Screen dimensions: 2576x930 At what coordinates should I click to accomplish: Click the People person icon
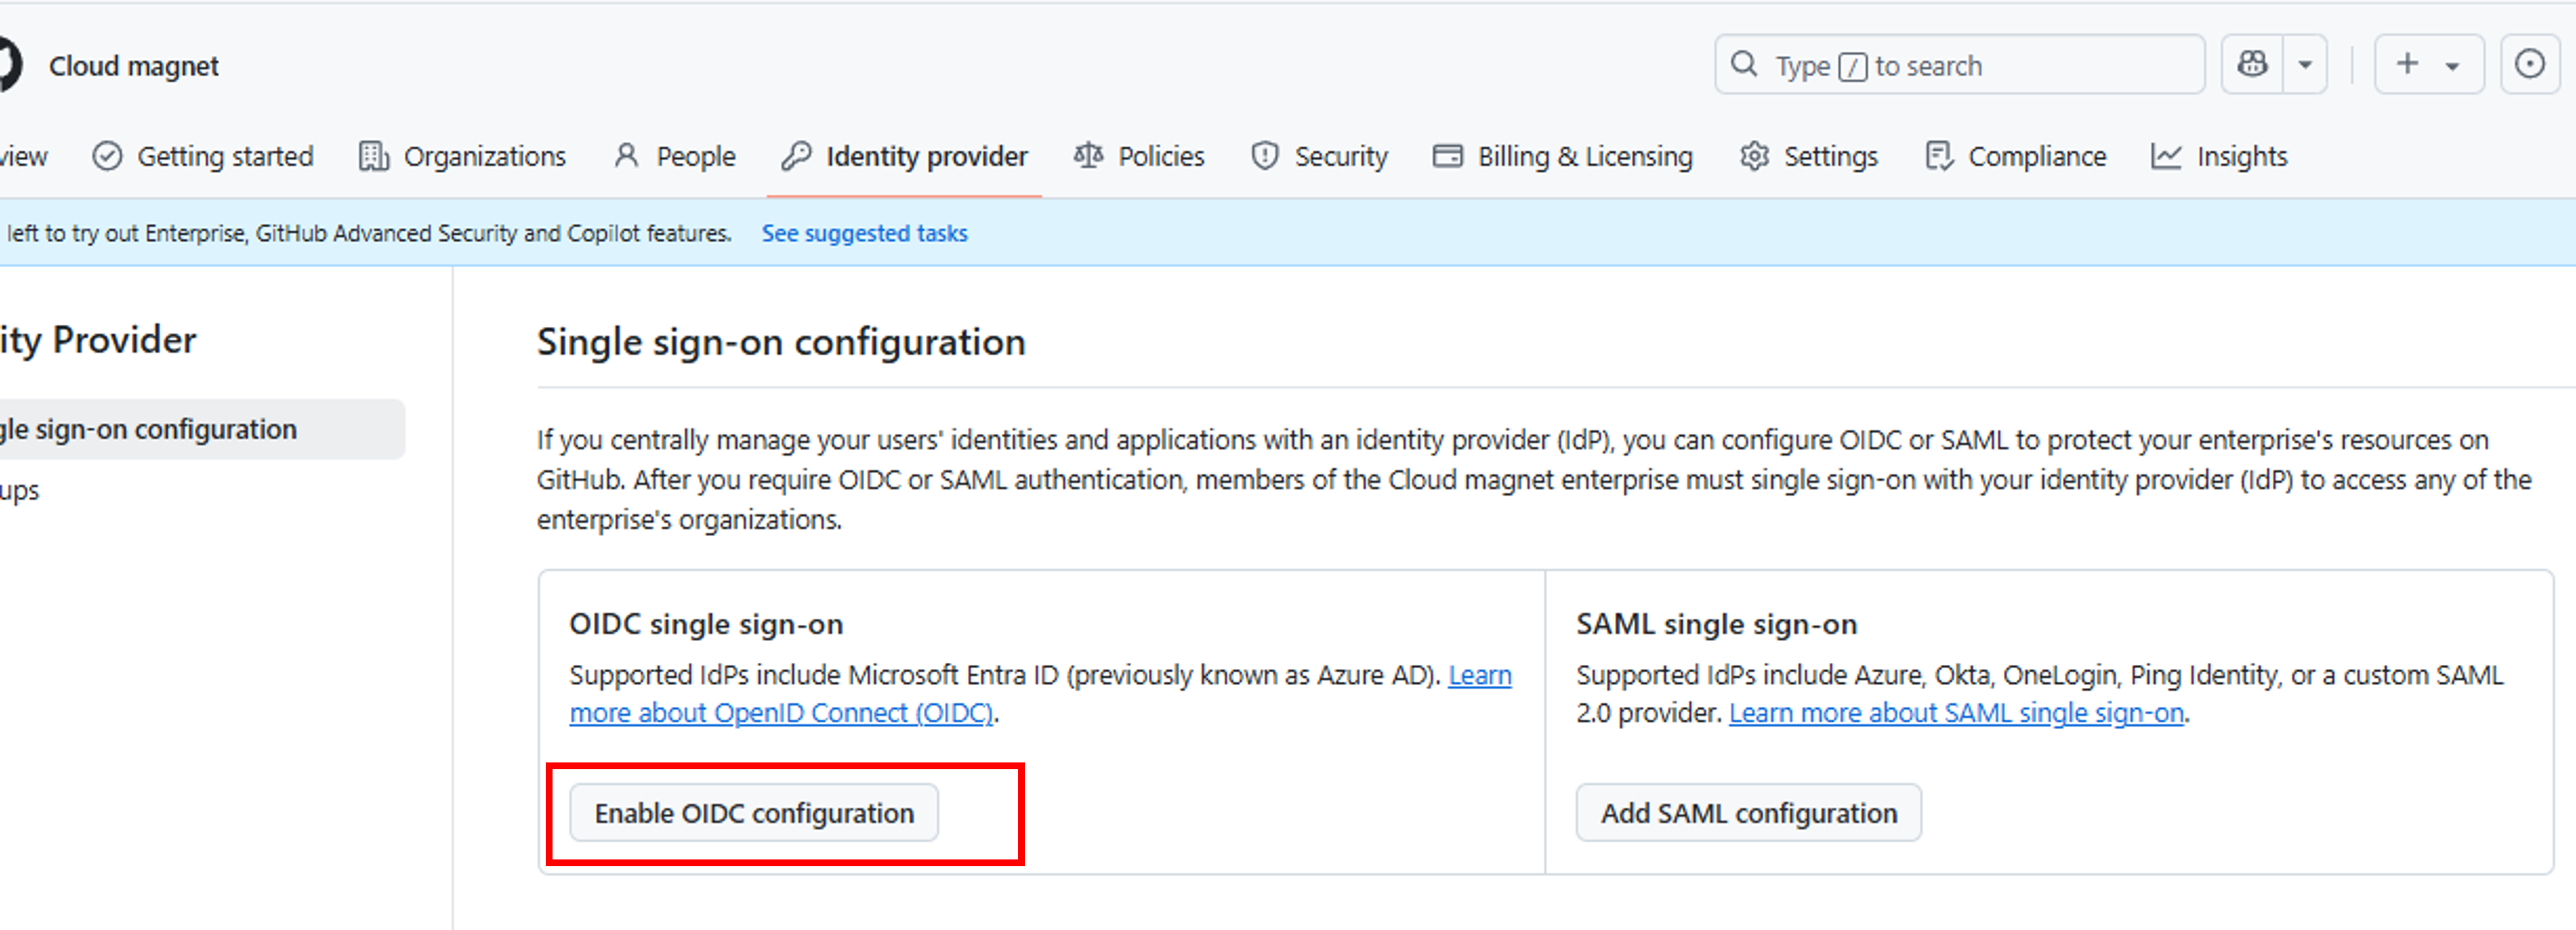tap(626, 156)
